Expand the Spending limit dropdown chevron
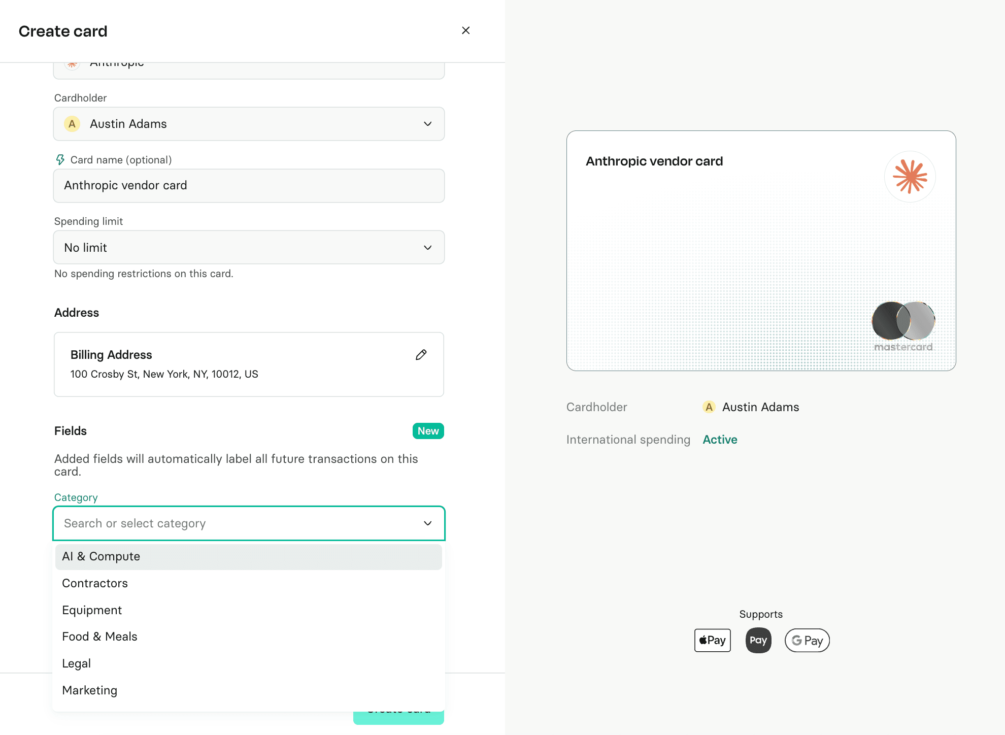The height and width of the screenshot is (735, 1005). pos(428,248)
